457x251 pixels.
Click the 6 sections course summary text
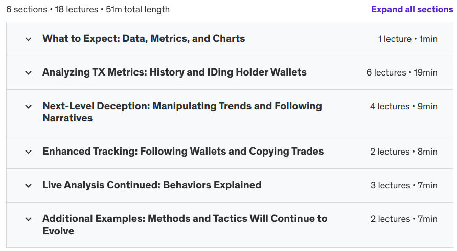pyautogui.click(x=88, y=9)
